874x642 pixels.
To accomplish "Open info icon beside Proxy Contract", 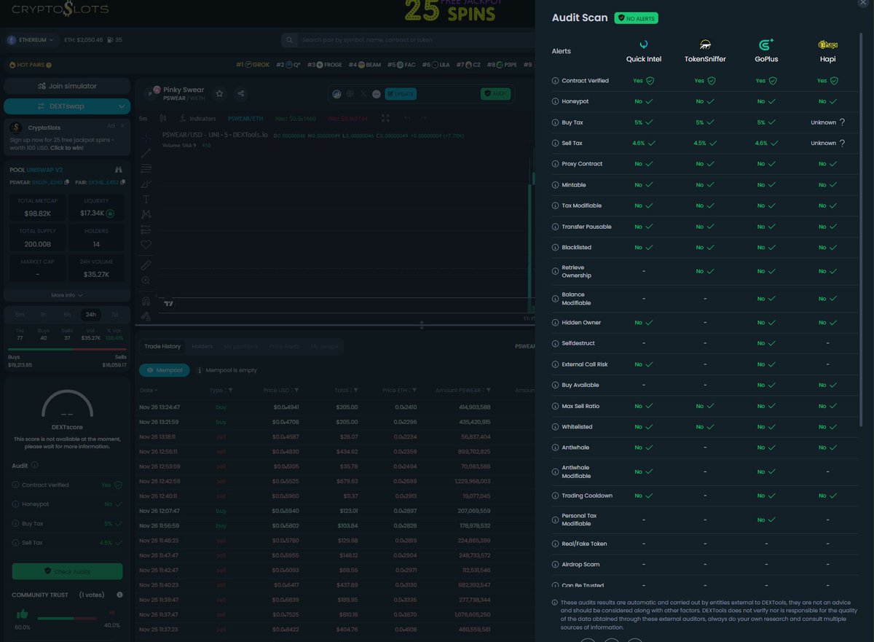I will click(555, 164).
